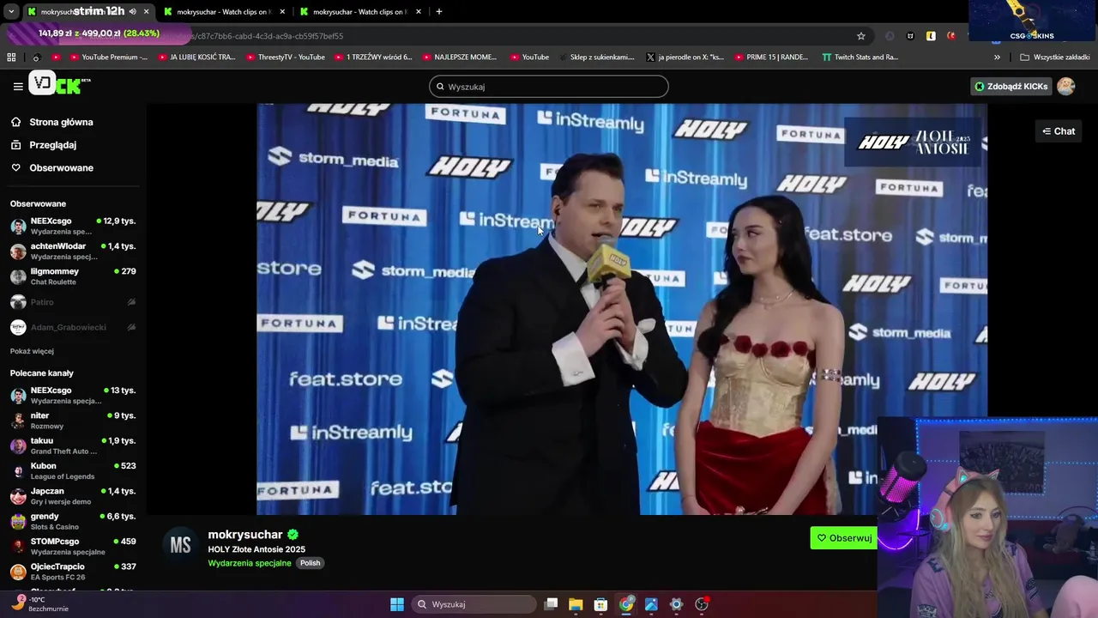
Task: Expand the bookmarks bar overflow chevron
Action: pos(997,58)
